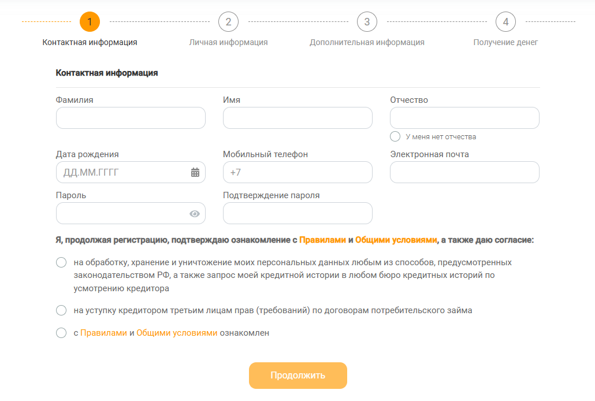Focus the 'Электронная почта' field
Viewport: 595px width, 401px height.
(x=464, y=172)
